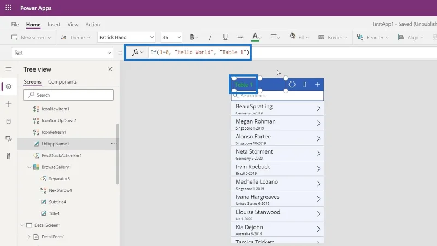The width and height of the screenshot is (437, 246).
Task: Open the Border options
Action: (333, 37)
